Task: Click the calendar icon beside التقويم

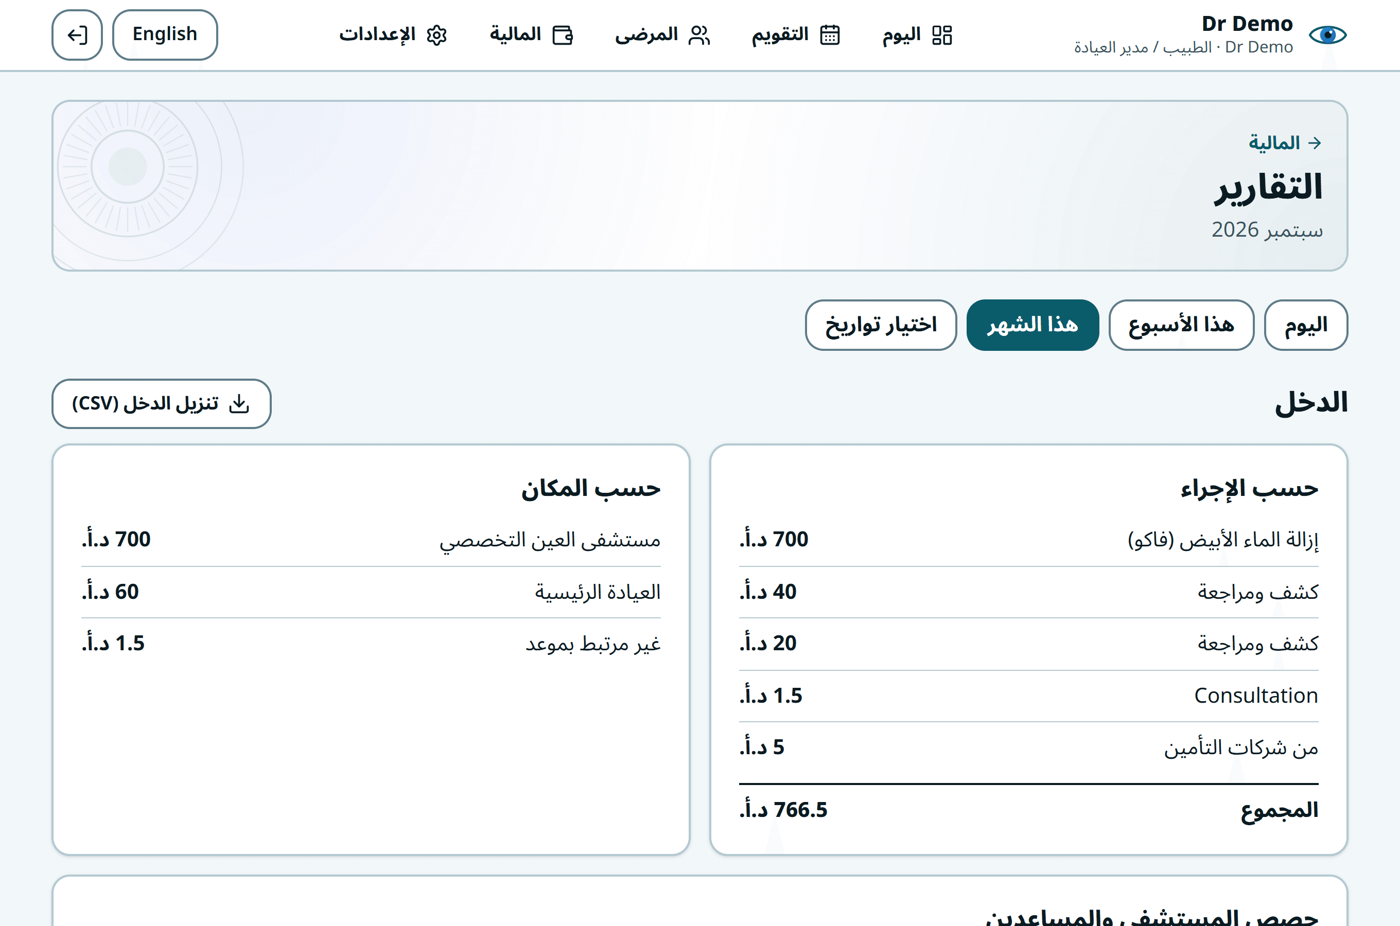Action: tap(830, 35)
